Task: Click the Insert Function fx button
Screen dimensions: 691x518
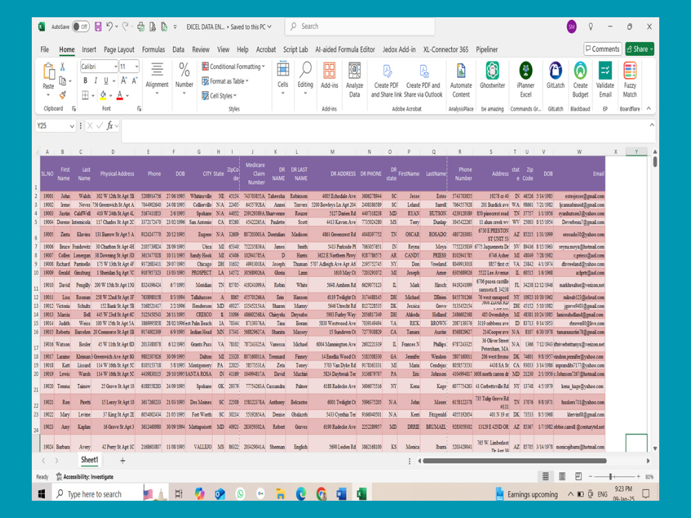Action: click(x=110, y=126)
